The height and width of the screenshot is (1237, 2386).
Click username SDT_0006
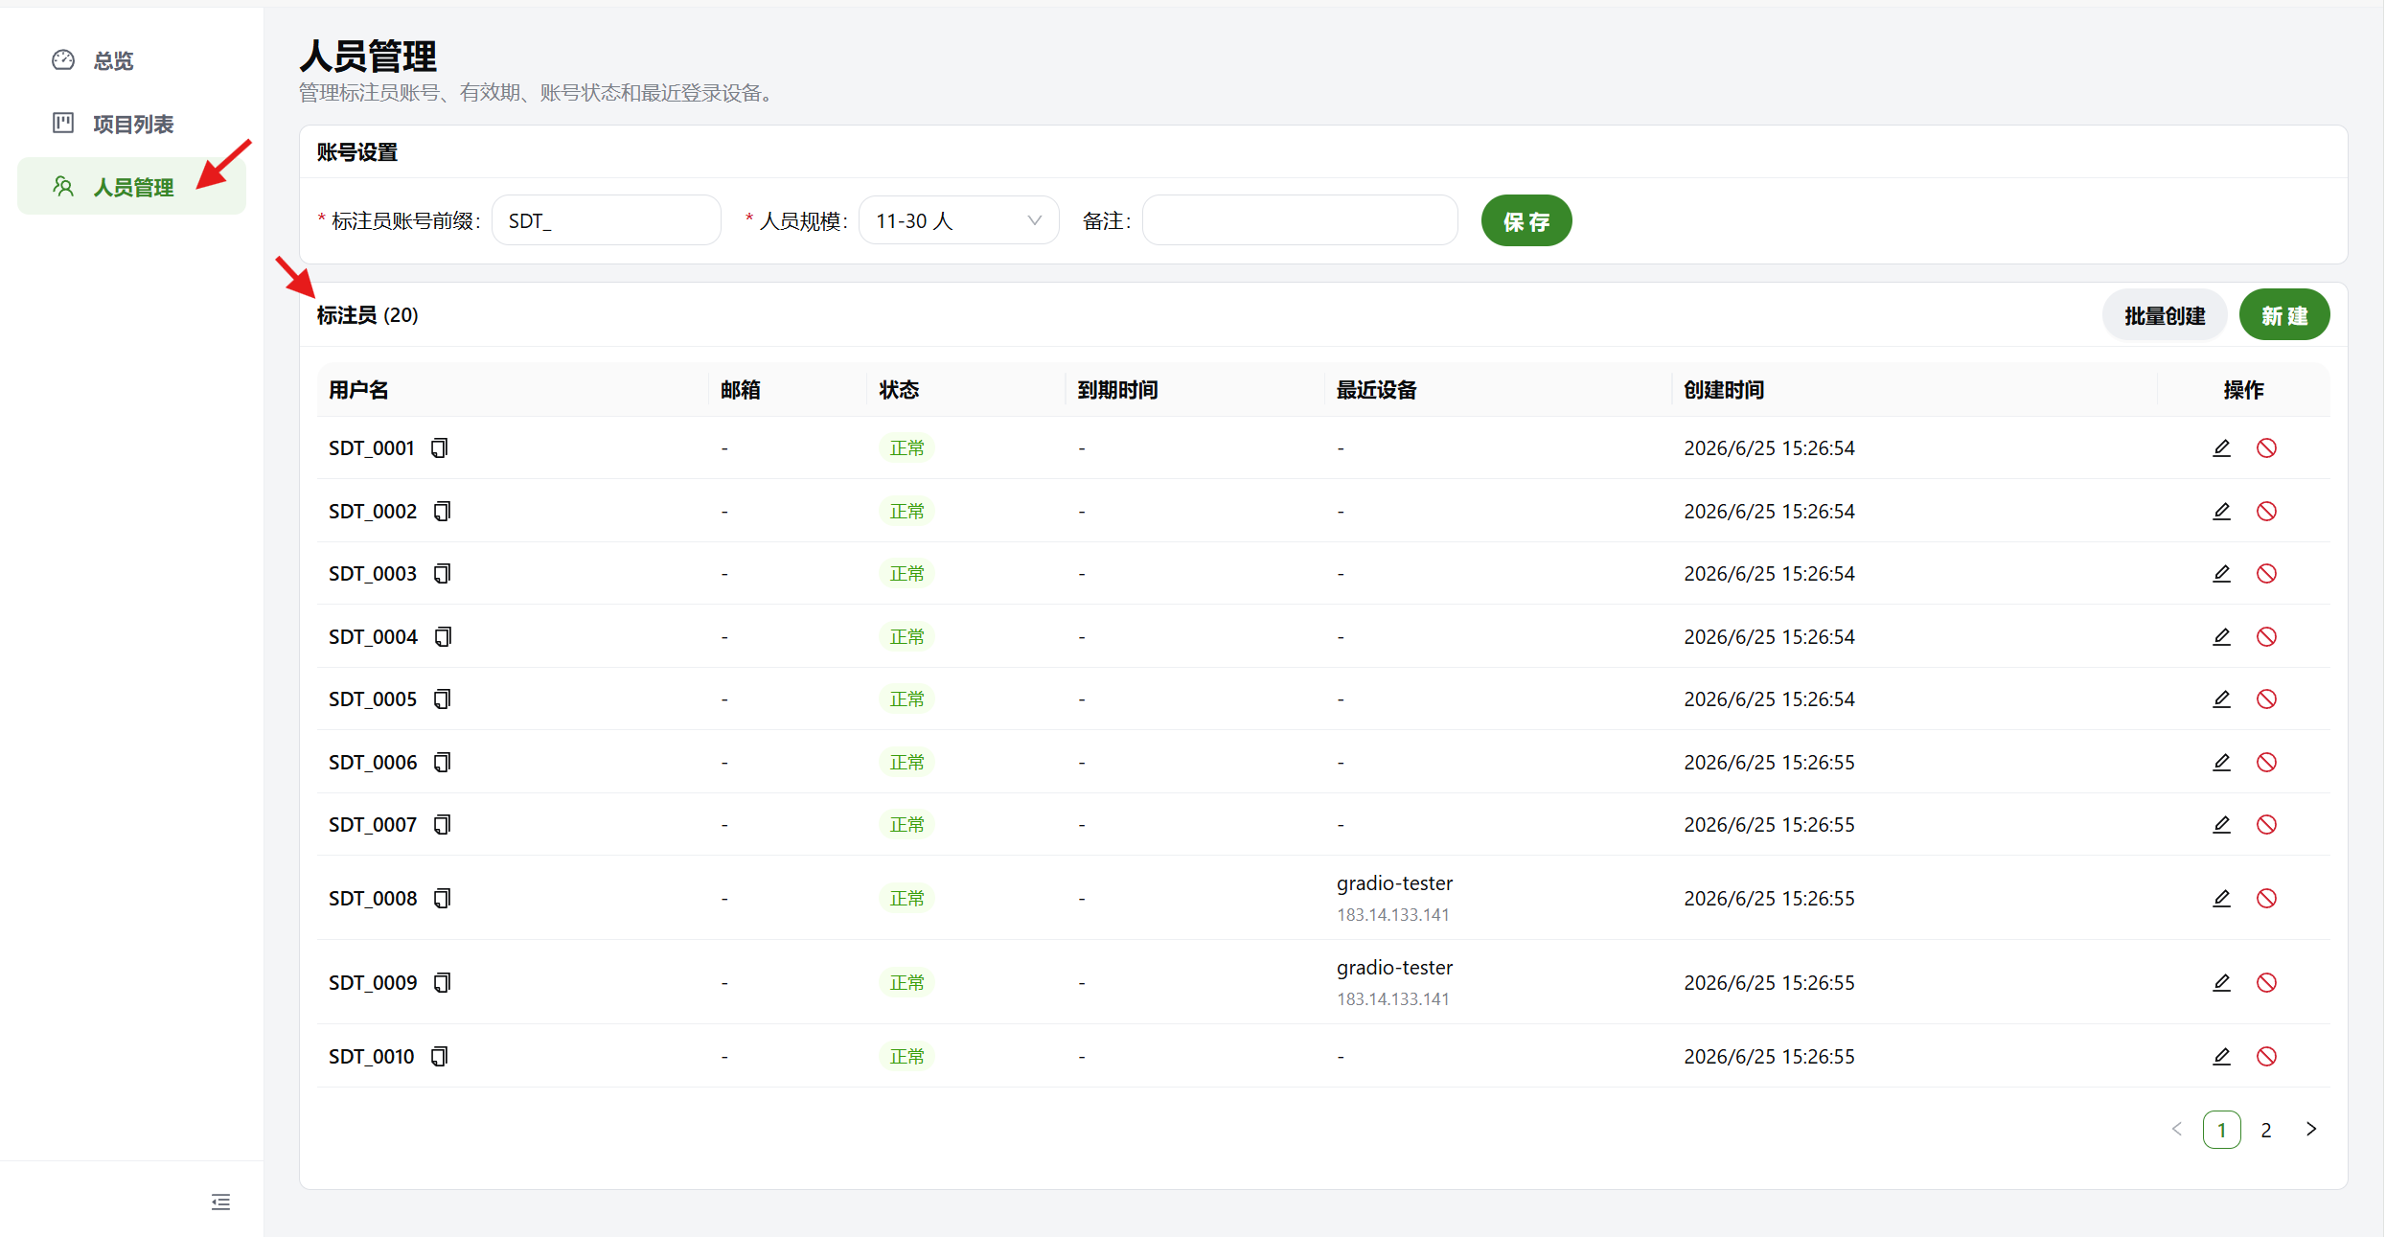[x=373, y=762]
